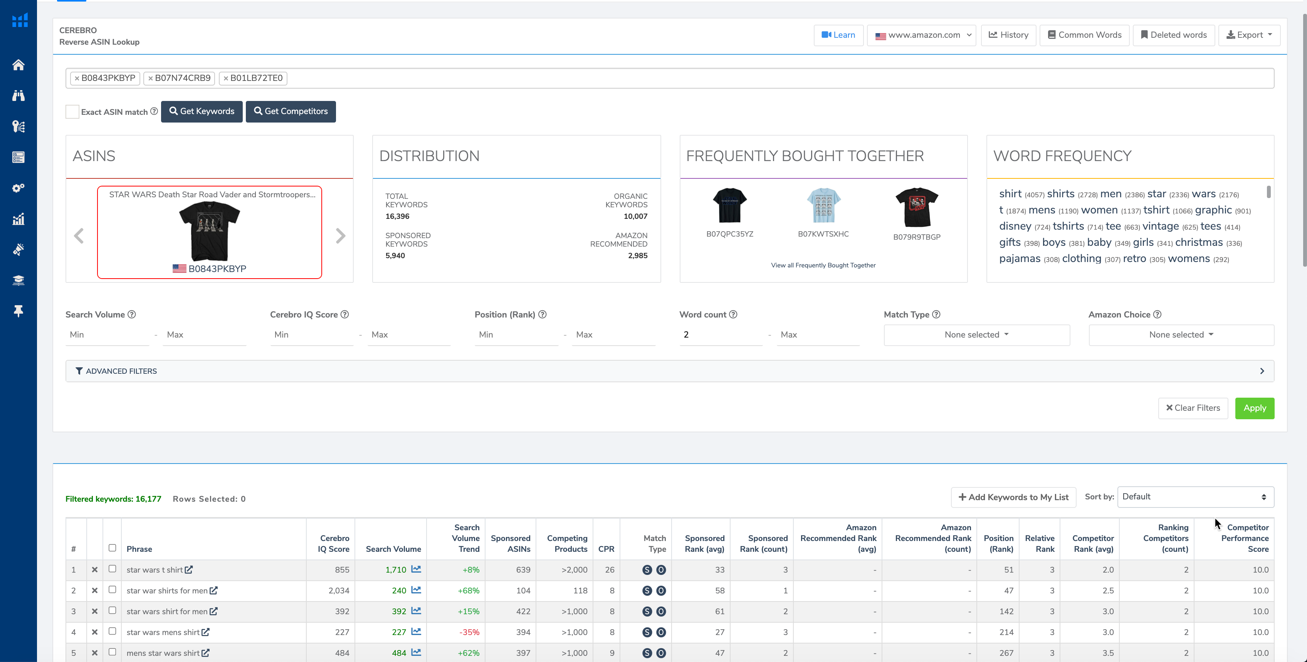Open the History tab

point(1008,35)
